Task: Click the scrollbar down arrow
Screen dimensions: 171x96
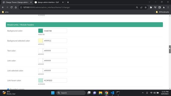Action: click(x=170, y=89)
